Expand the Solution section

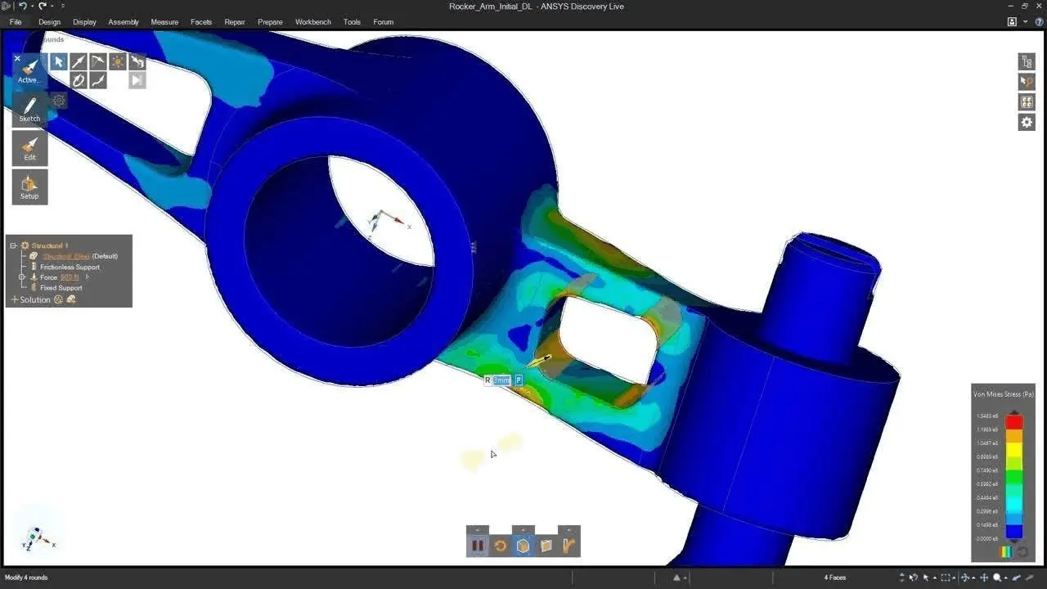coord(14,299)
